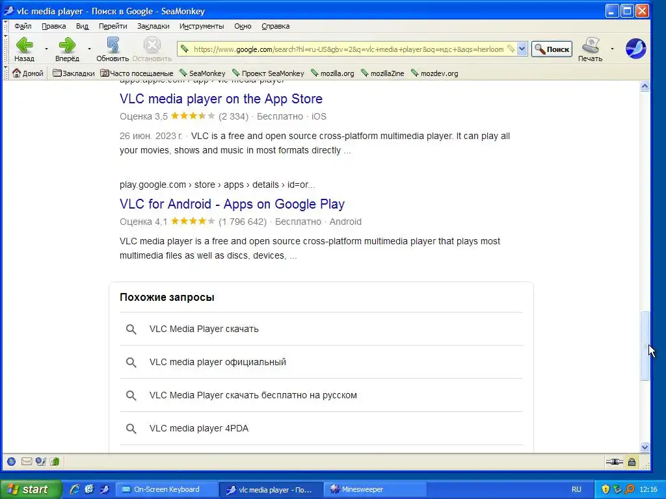The width and height of the screenshot is (666, 499).
Task: Open Address Book icon in status bar
Action: (x=55, y=462)
